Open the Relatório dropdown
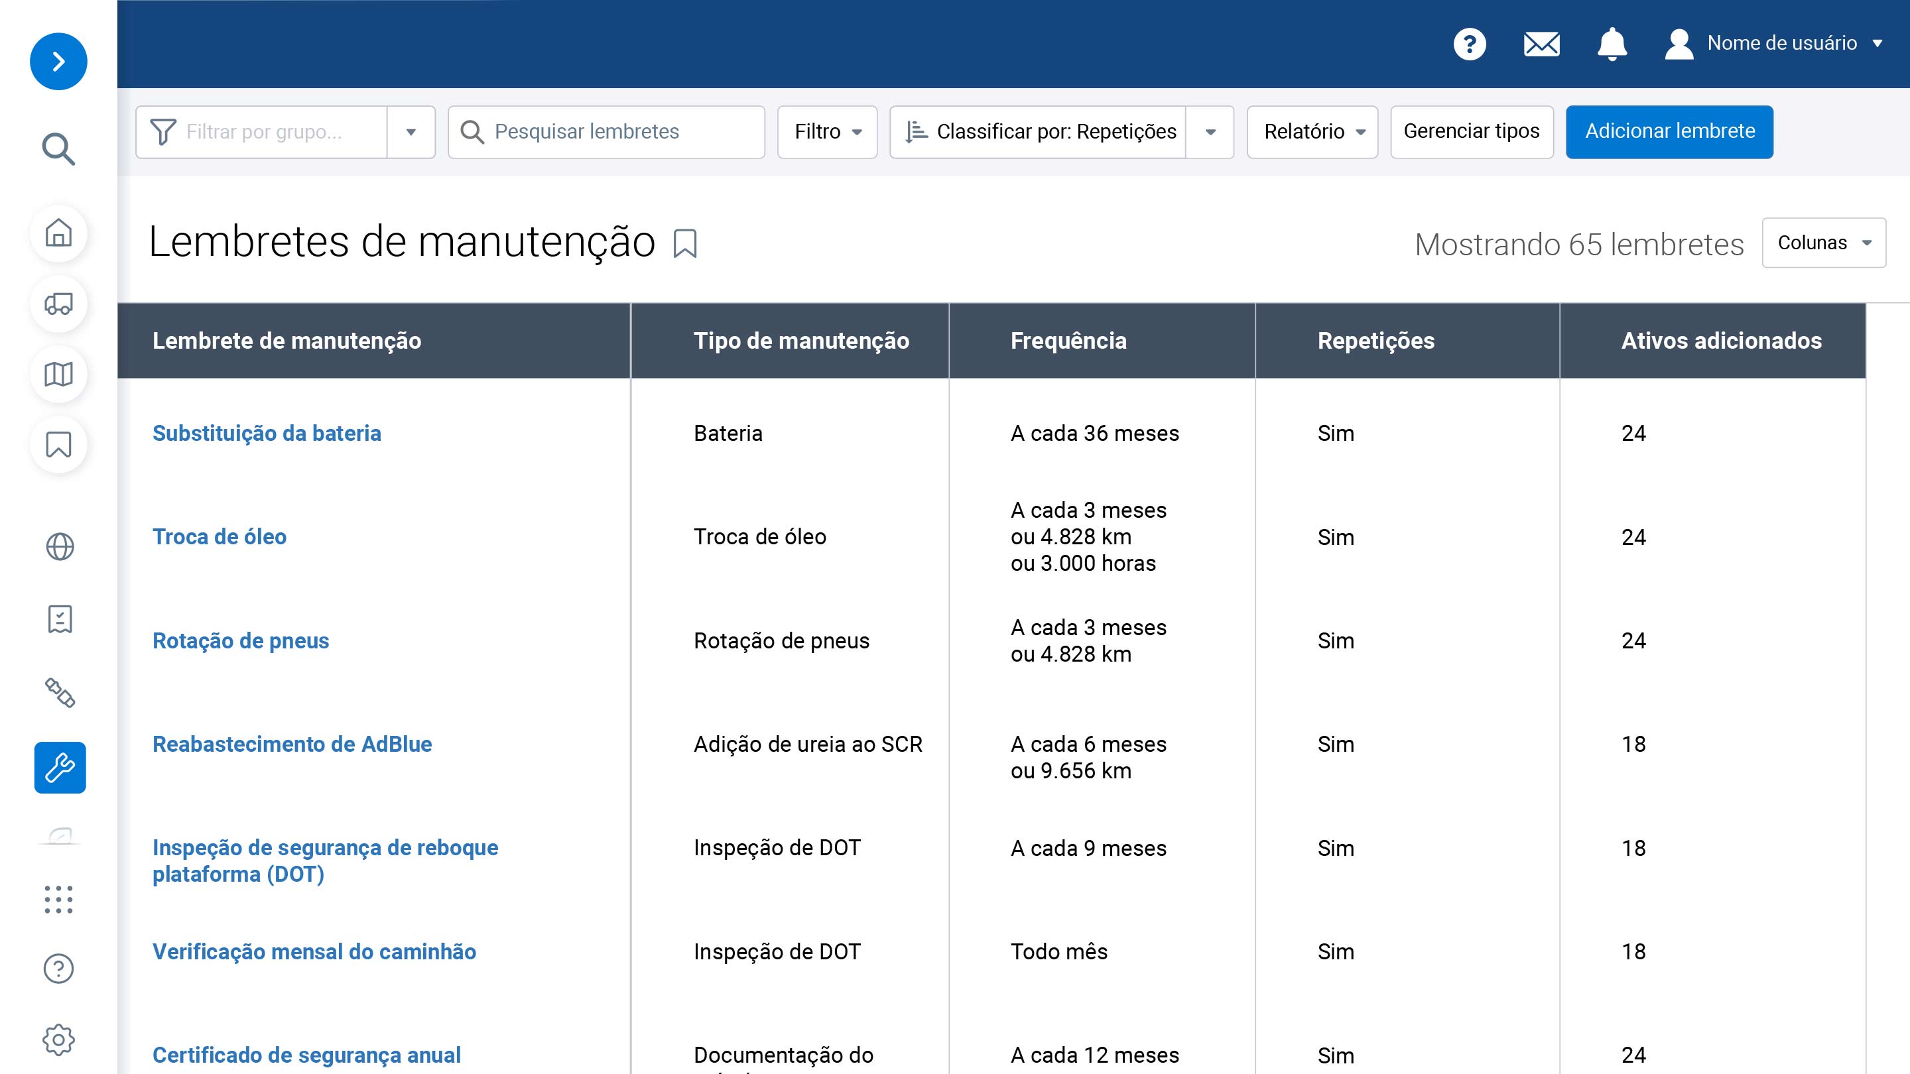This screenshot has width=1910, height=1074. (x=1312, y=132)
